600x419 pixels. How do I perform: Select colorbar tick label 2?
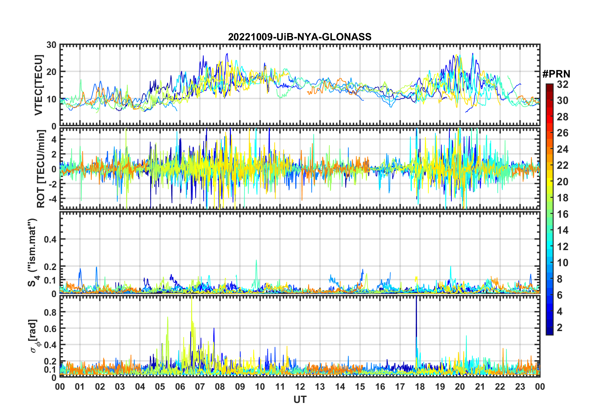(x=560, y=328)
